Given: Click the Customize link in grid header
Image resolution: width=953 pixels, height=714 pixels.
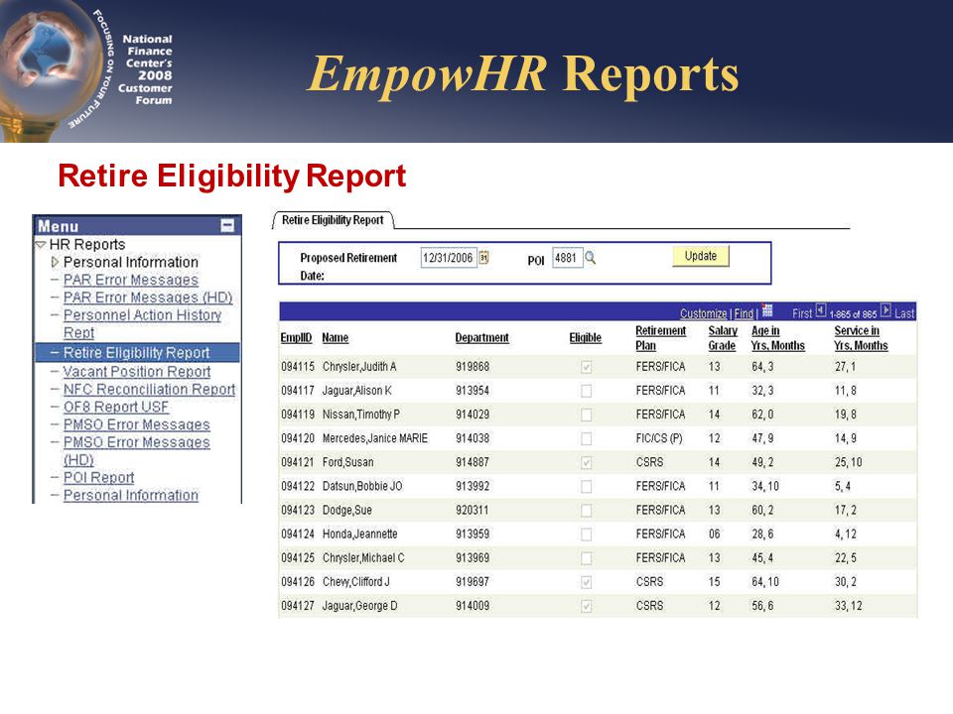Looking at the screenshot, I should 703,313.
